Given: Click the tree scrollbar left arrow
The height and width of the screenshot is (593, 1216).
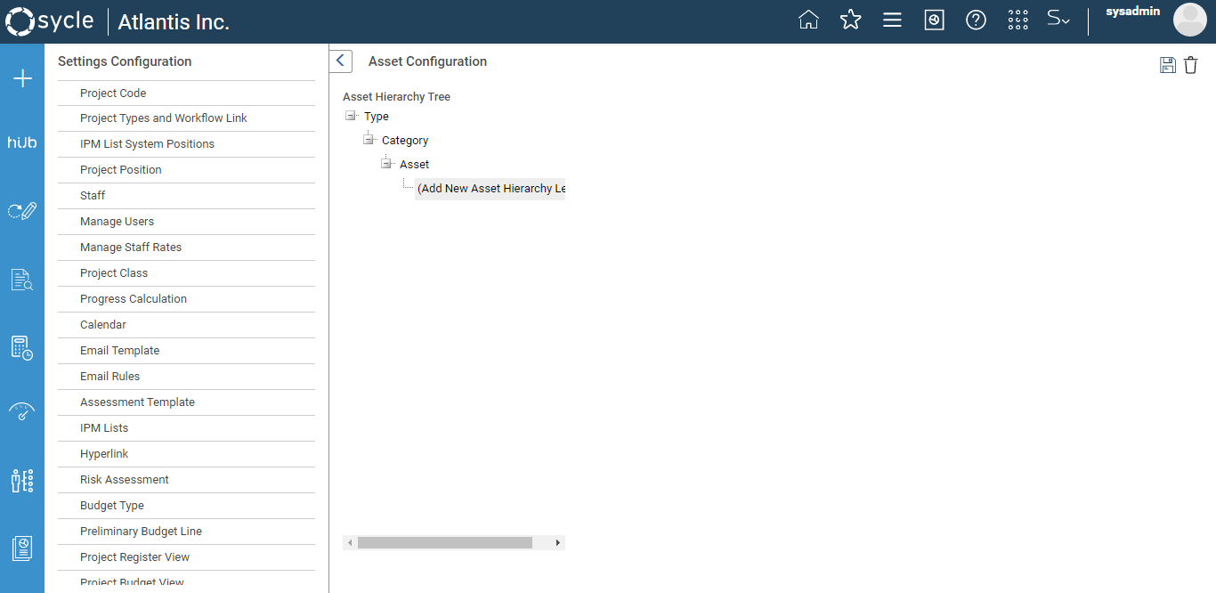Looking at the screenshot, I should (x=350, y=542).
